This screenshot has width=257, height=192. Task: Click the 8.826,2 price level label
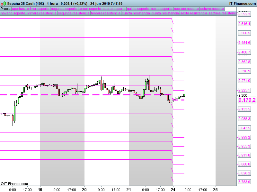tap(244, 173)
